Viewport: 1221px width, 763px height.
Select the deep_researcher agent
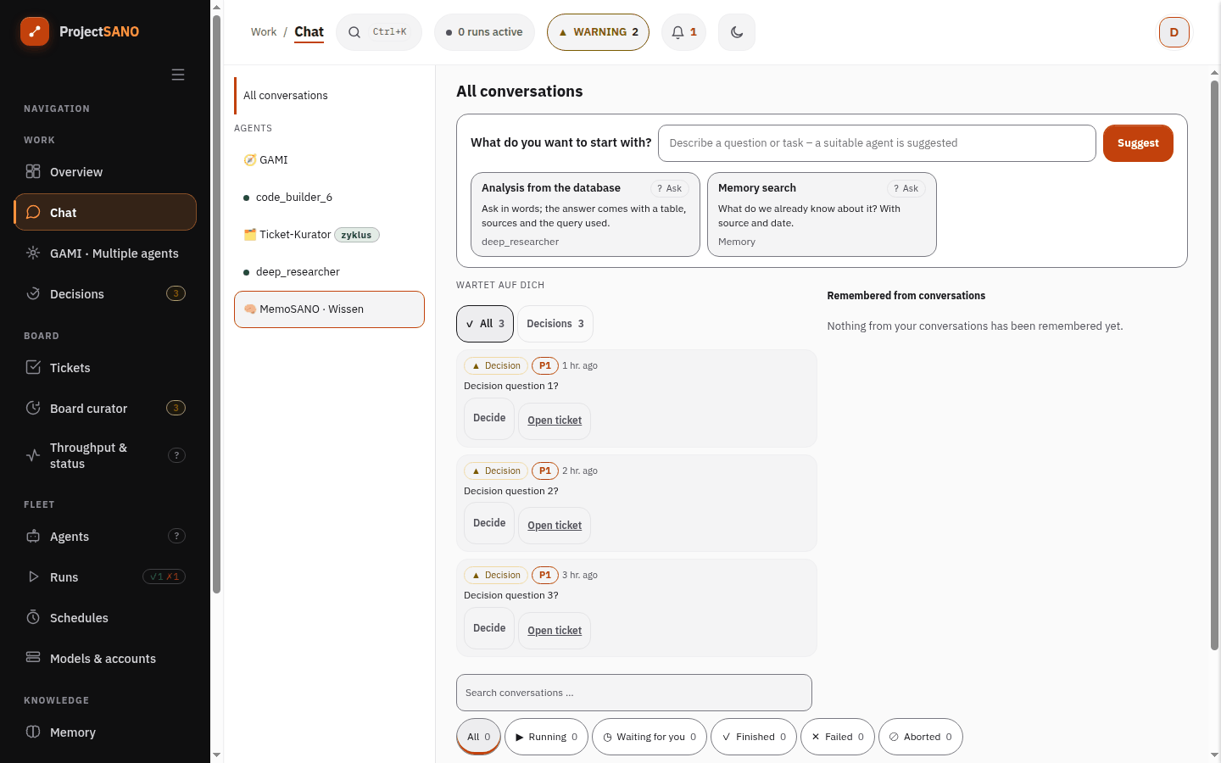tap(329, 271)
